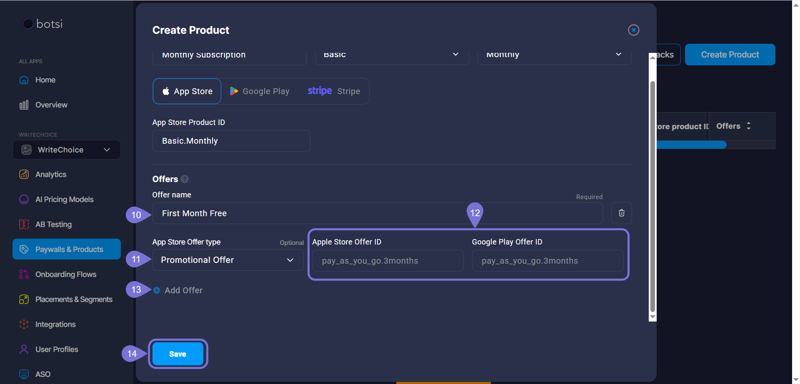Select the App Store tab
The height and width of the screenshot is (384, 800).
[187, 91]
